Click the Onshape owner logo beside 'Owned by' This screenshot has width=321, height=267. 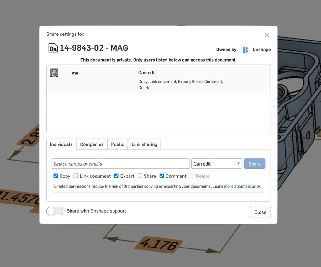[x=245, y=50]
